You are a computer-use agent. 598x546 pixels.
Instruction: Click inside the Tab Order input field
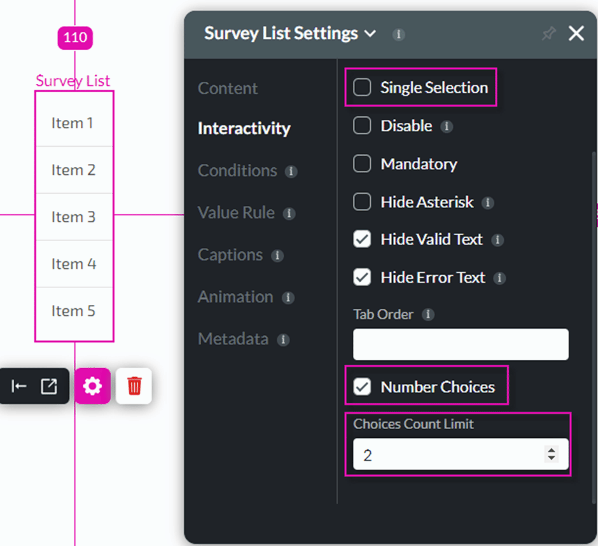pos(460,345)
